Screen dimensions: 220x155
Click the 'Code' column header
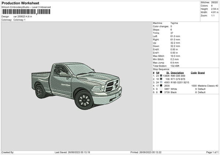(x=194, y=73)
